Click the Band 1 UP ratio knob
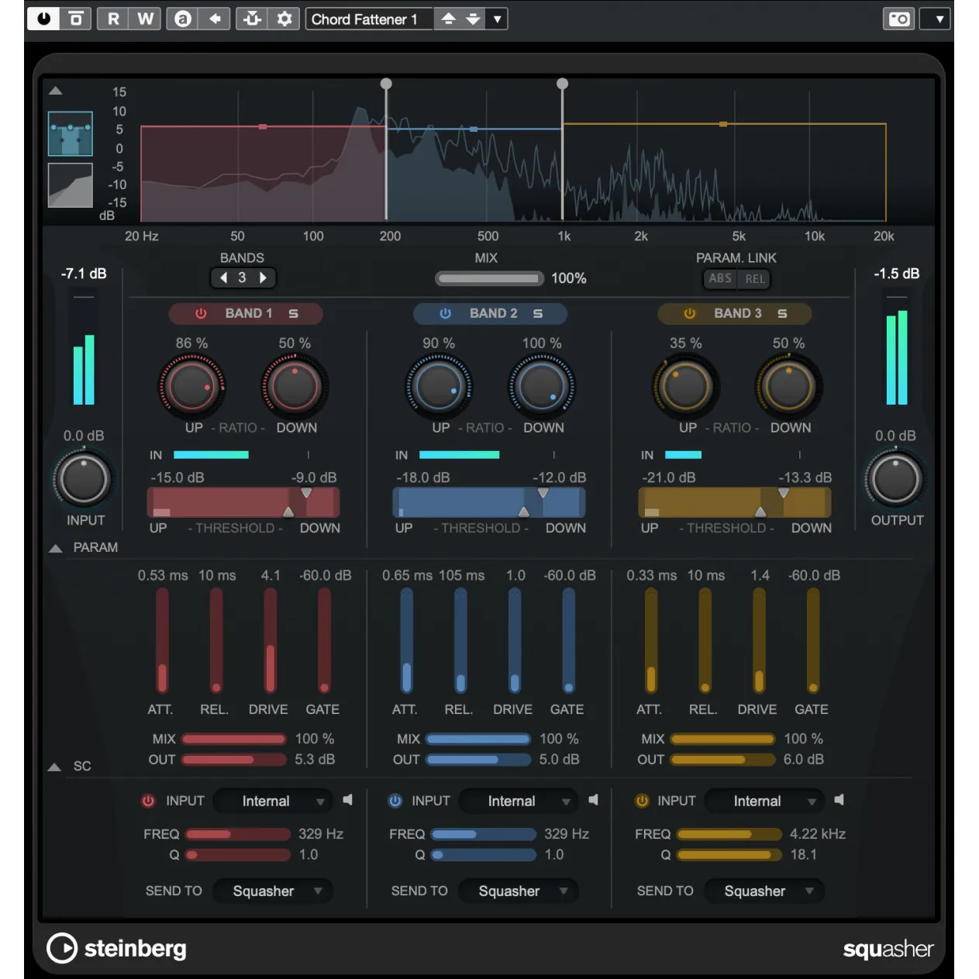 coord(192,385)
